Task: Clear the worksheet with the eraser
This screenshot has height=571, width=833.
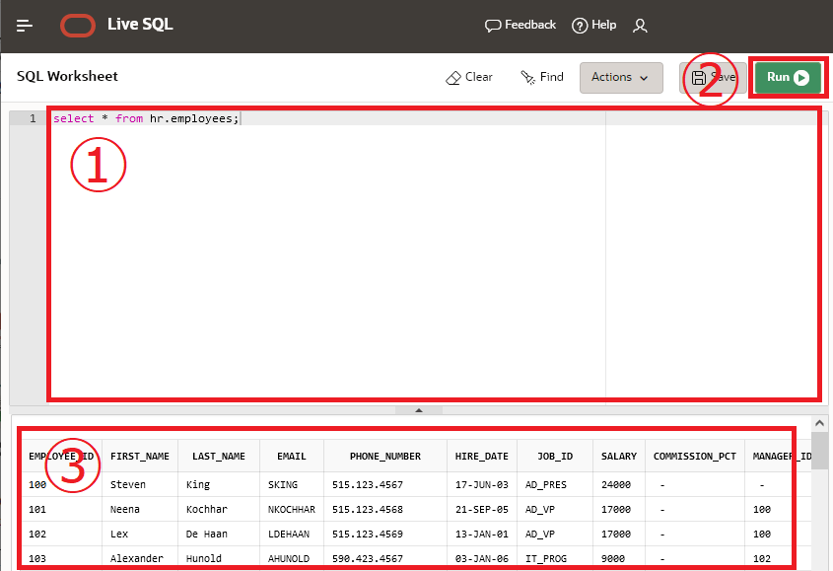Action: (469, 77)
